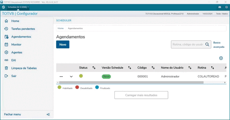Click the Código column header text
The width and height of the screenshot is (230, 120).
click(x=142, y=68)
